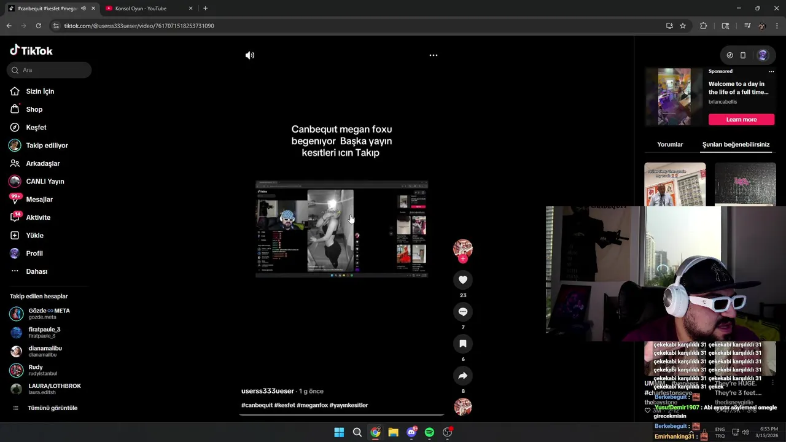Open Profil page
Screen dimensions: 786x442
(34, 254)
